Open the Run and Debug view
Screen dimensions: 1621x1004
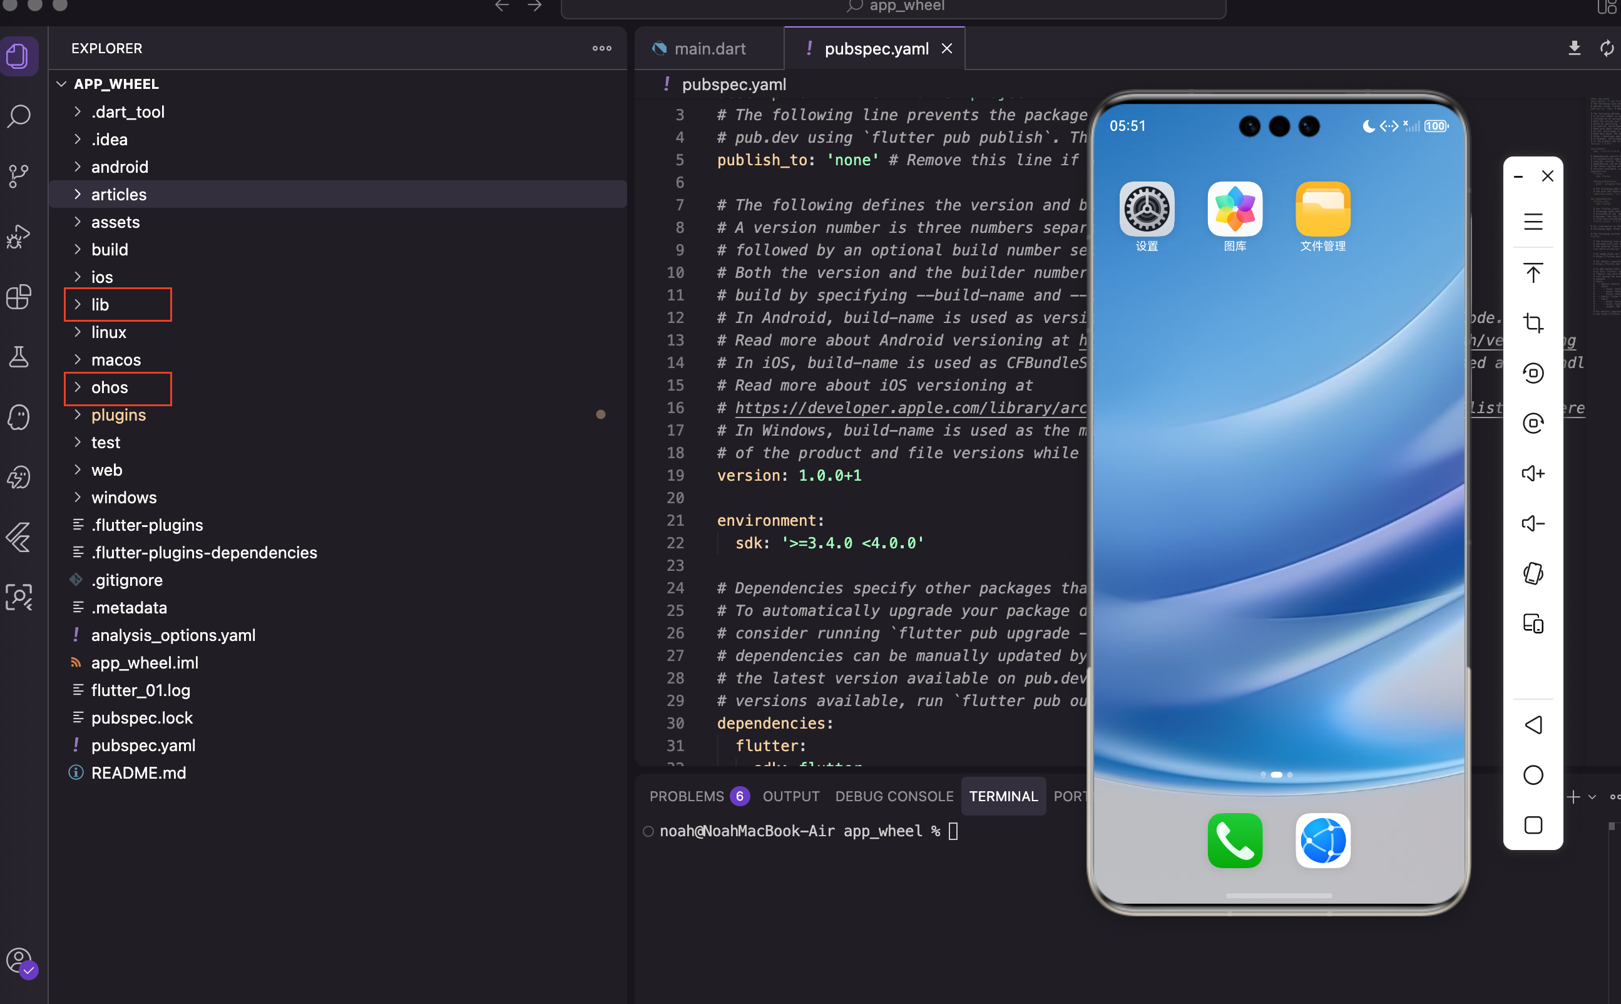tap(19, 237)
